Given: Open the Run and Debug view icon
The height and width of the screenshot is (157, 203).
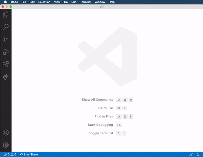Looking at the screenshot, I should pyautogui.click(x=5, y=52).
